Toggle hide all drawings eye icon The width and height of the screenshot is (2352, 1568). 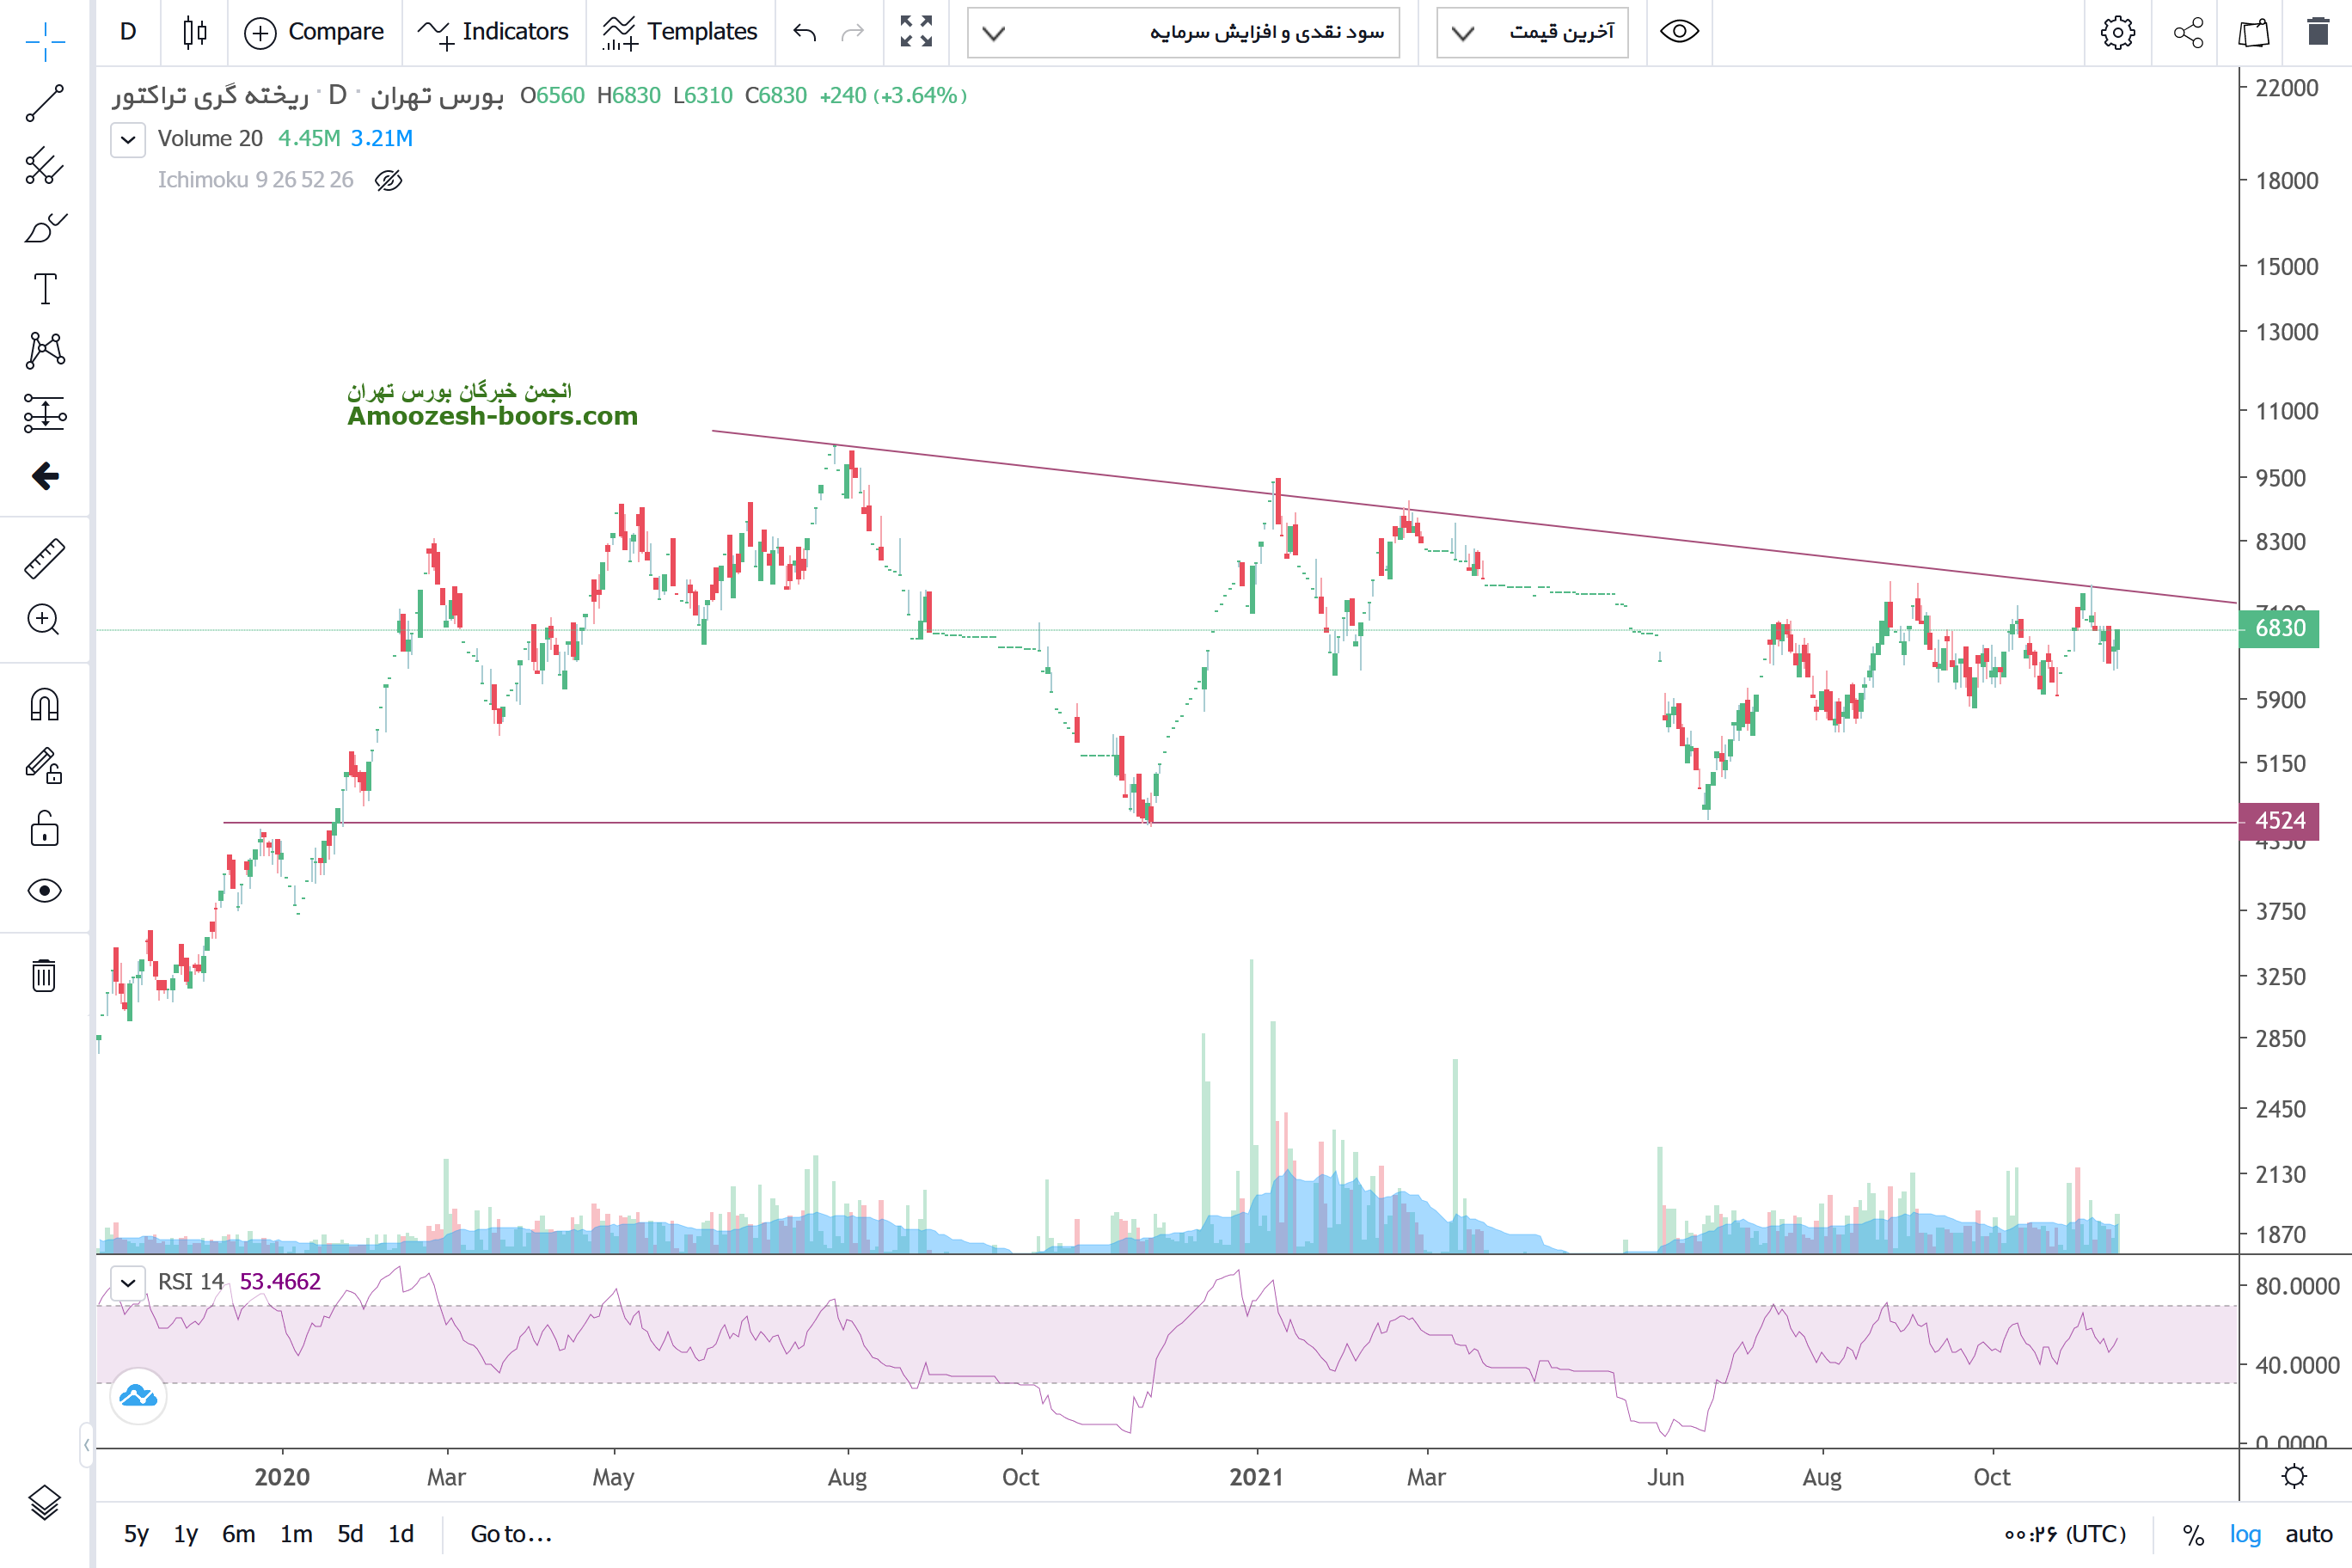coord(44,891)
